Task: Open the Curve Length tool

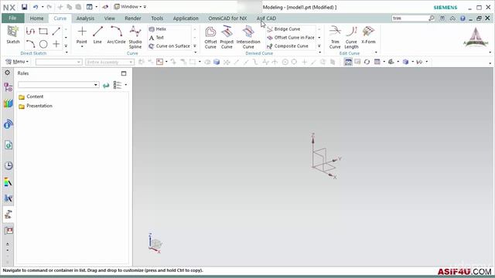Action: [351, 37]
